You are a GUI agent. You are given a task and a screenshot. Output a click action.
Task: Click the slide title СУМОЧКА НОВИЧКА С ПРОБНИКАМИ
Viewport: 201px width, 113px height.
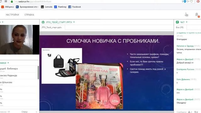[x=113, y=41]
